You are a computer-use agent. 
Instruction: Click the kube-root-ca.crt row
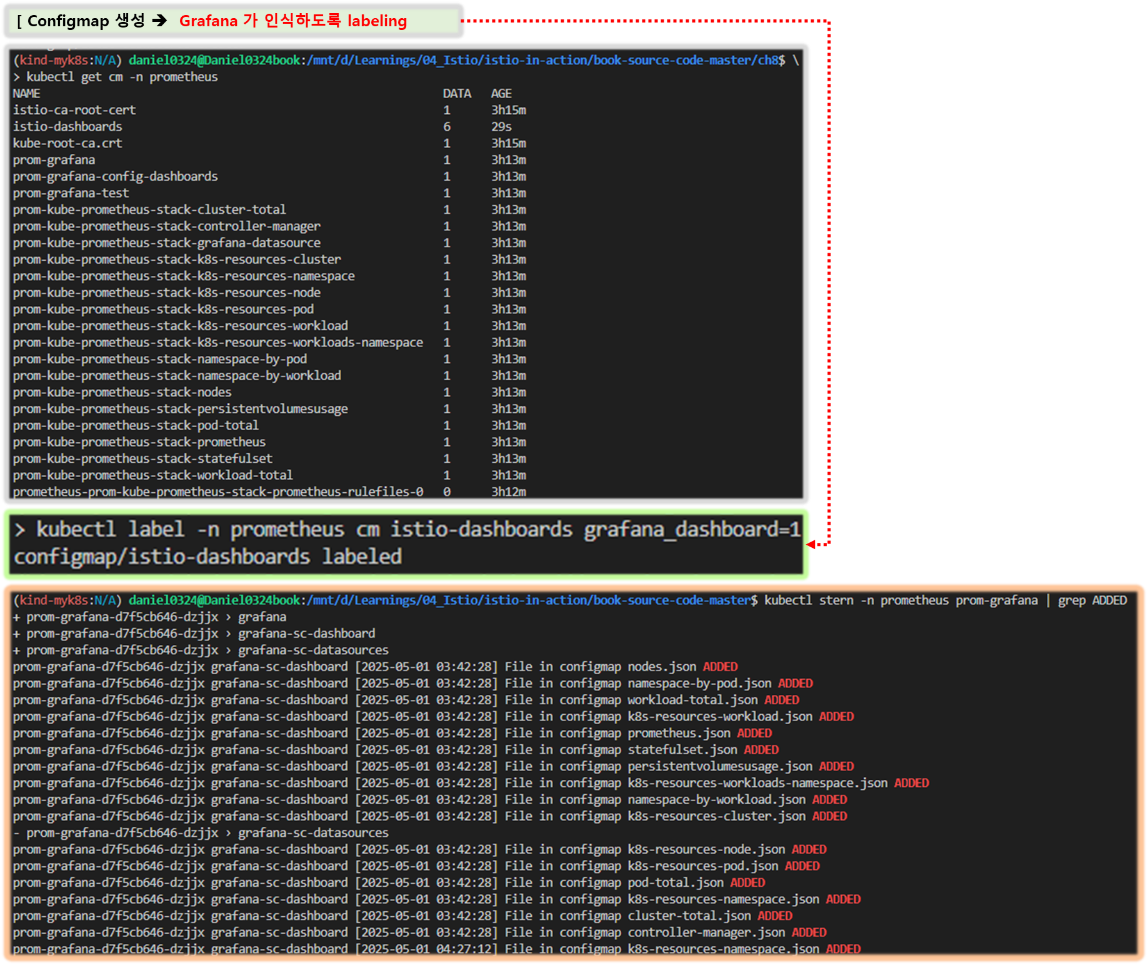[x=269, y=143]
